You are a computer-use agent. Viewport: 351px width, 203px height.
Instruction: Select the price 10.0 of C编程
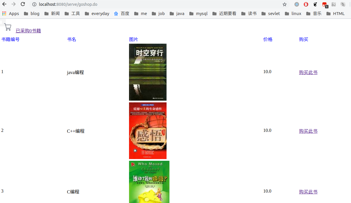pos(267,191)
